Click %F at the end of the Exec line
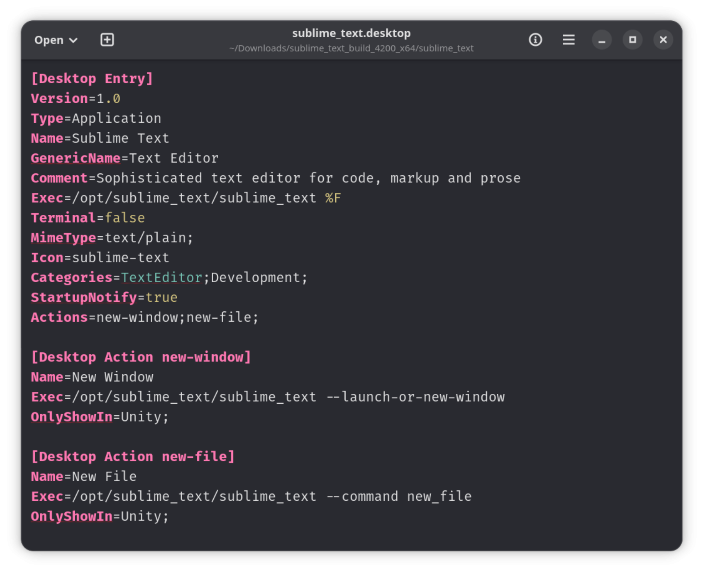Screen dimensions: 703x572 coord(333,198)
